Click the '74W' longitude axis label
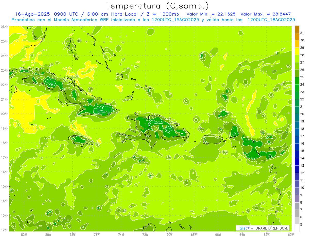Image resolution: width=309 pixels, height=238 pixels. coord(121,235)
